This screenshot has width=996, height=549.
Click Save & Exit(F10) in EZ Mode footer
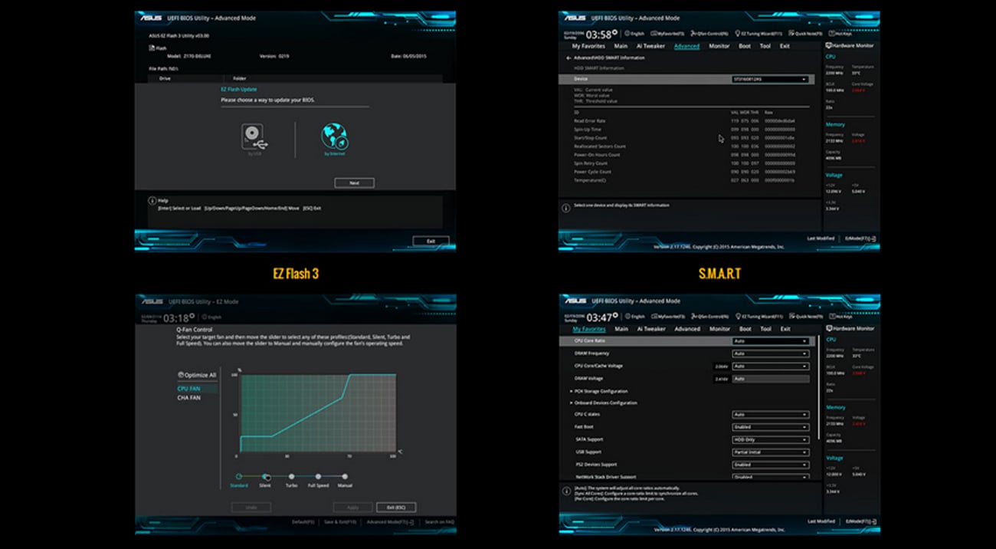click(x=340, y=522)
